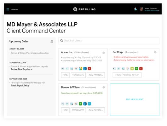The image size is (167, 126).
Task: Open the hamburger navigation menu
Action: 8,9
